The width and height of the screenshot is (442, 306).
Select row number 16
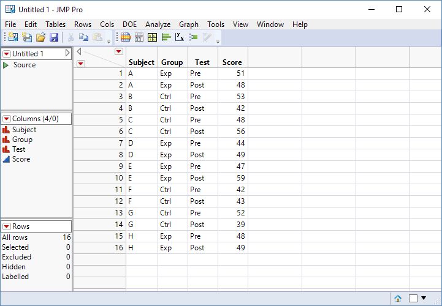point(99,248)
